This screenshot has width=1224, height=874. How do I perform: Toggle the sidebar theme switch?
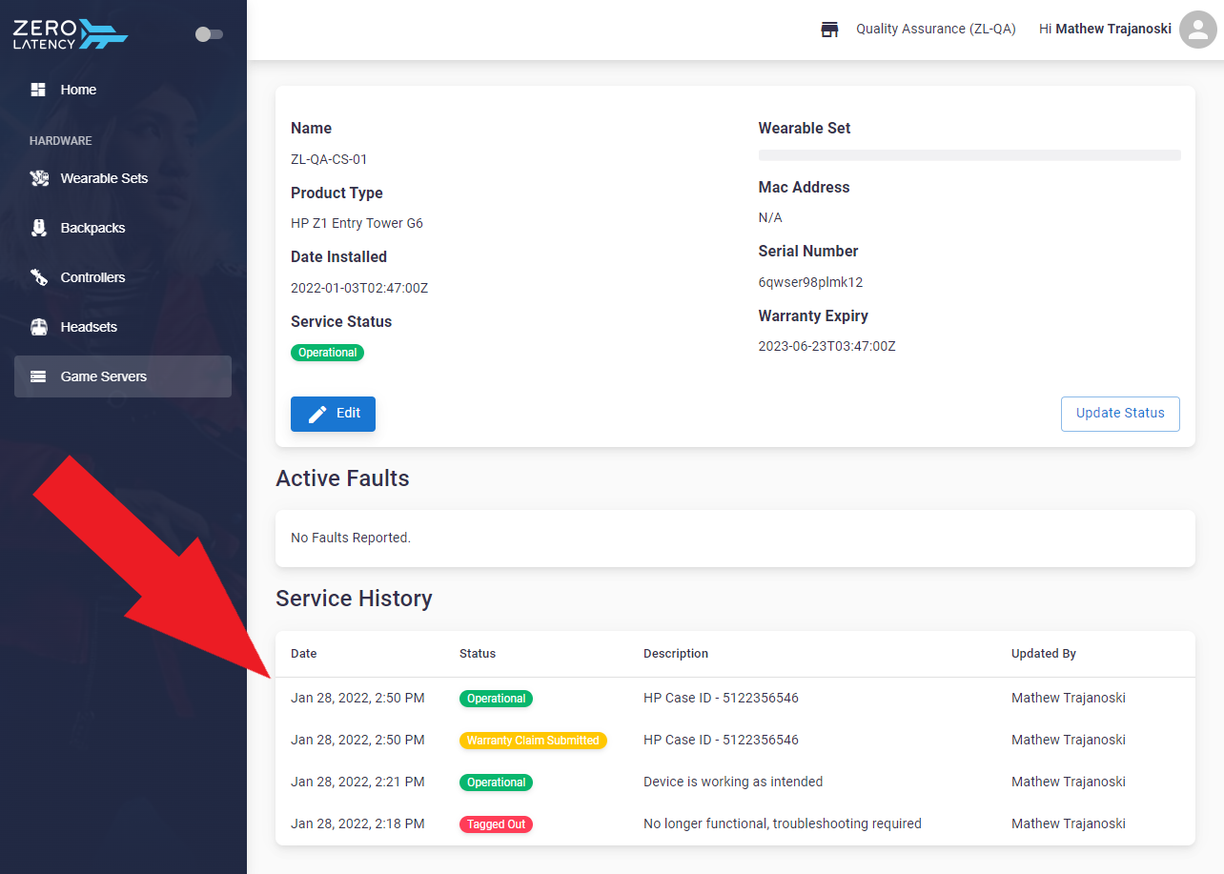point(209,34)
